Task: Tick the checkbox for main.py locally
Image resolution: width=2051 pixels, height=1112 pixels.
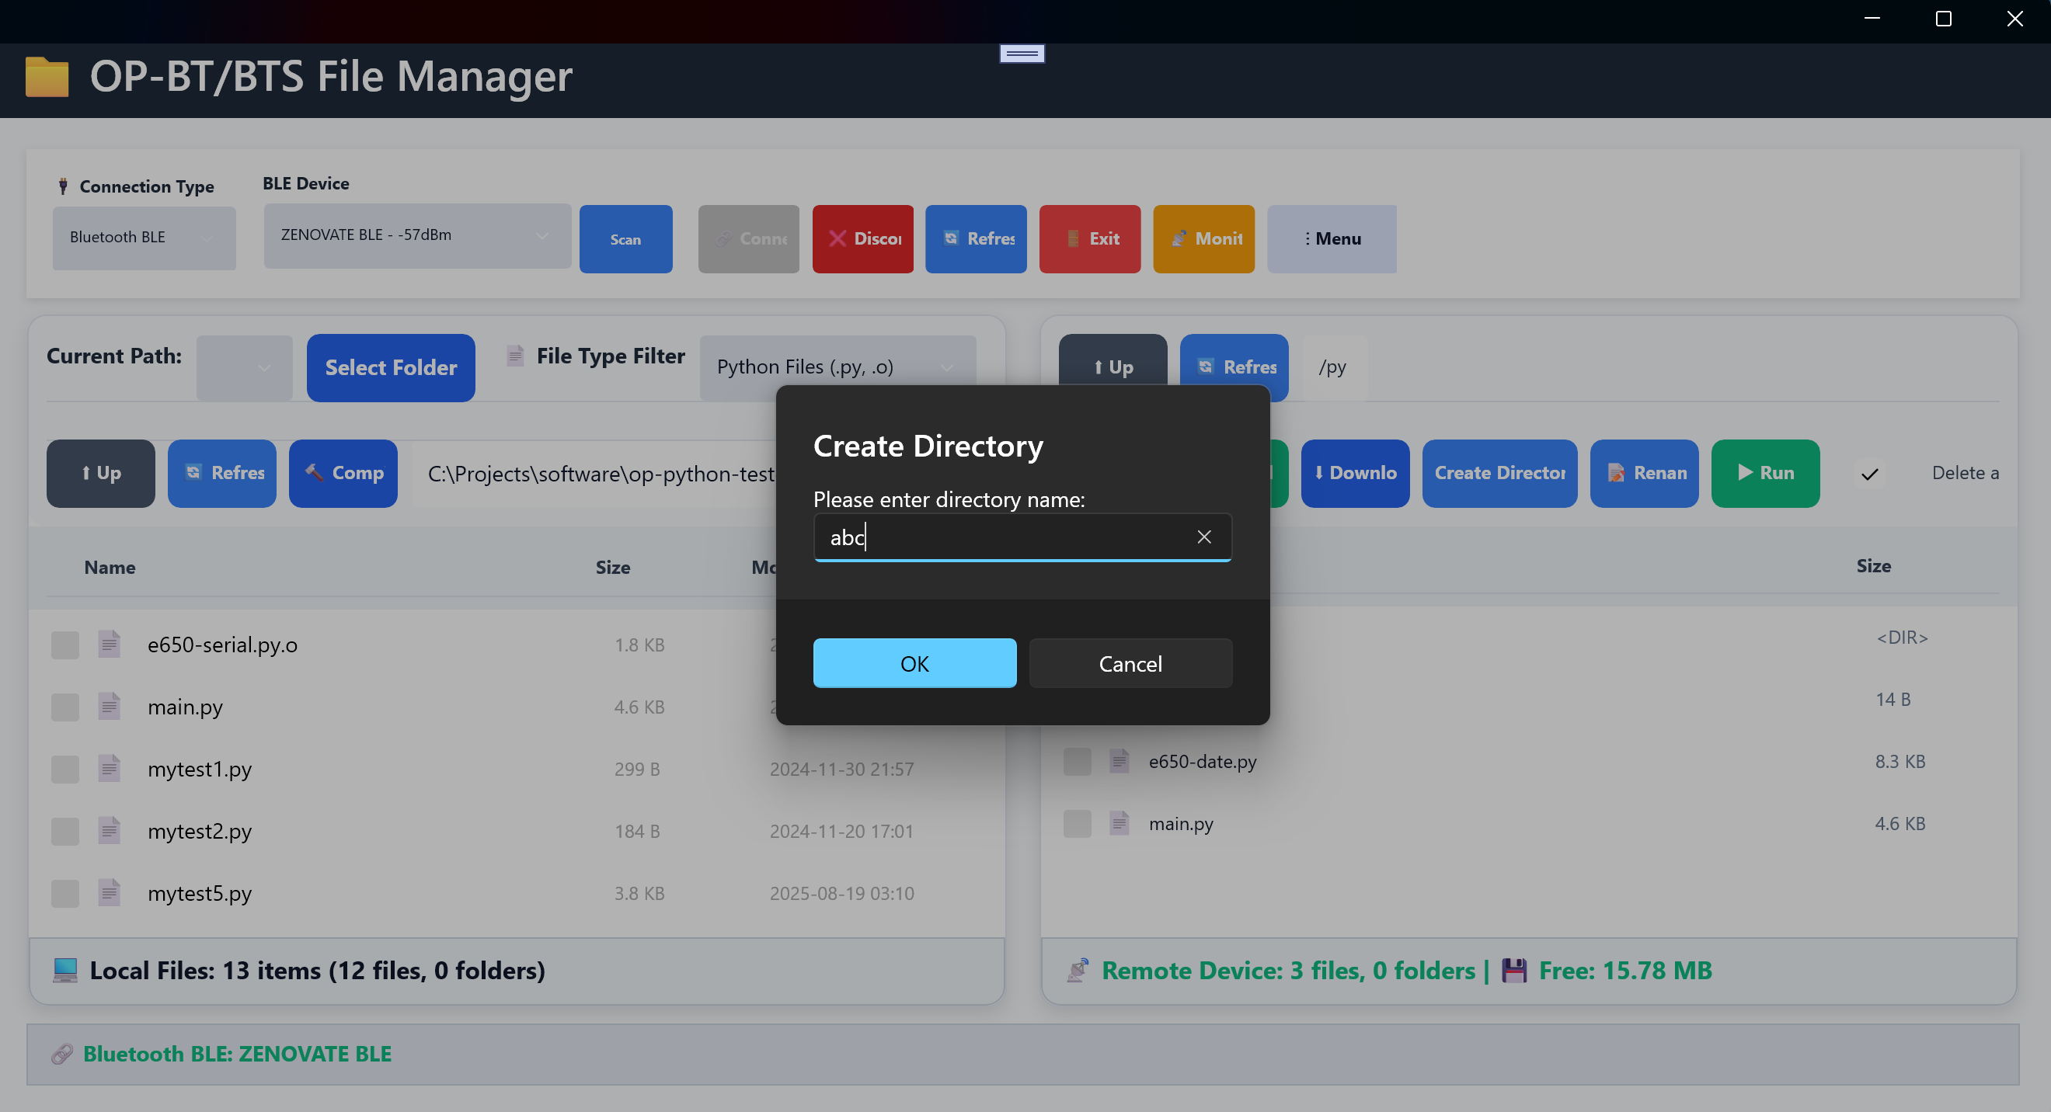Action: pyautogui.click(x=64, y=707)
